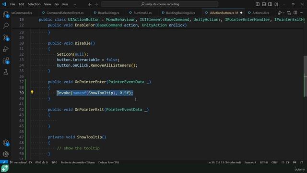Change indentation via Spaces: 4

click(x=250, y=162)
